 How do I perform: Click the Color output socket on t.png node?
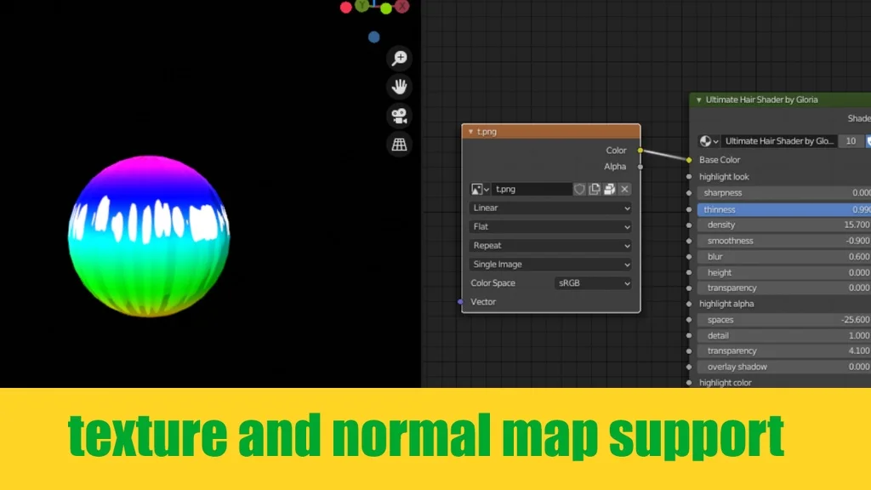pos(640,151)
